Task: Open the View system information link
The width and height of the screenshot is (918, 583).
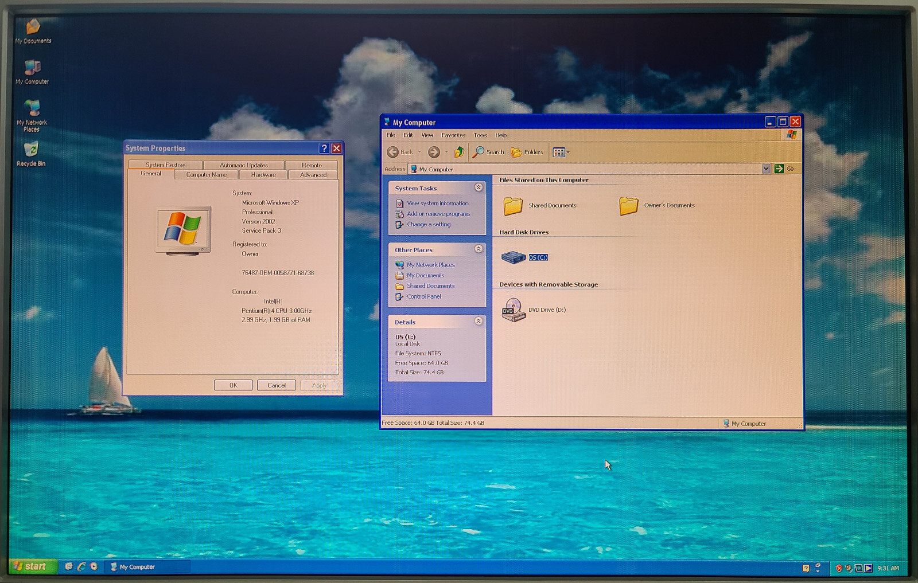Action: tap(437, 203)
